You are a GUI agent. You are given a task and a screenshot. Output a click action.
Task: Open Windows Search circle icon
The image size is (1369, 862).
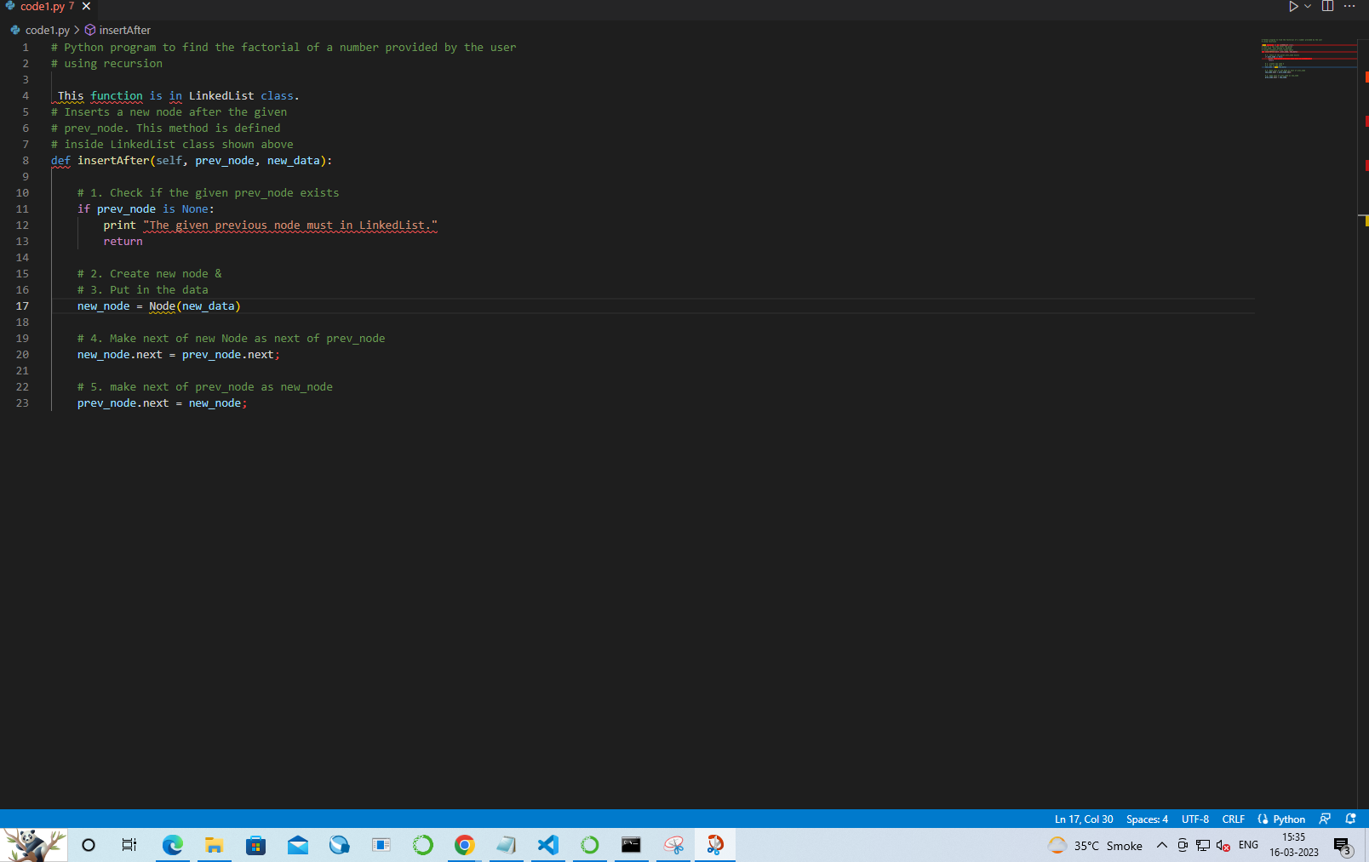[x=89, y=845]
